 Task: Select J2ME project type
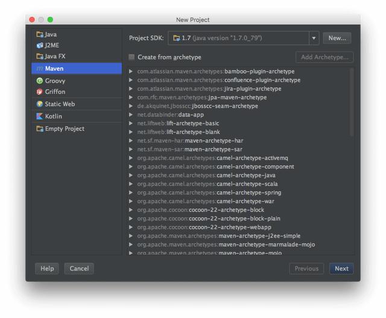pos(77,45)
